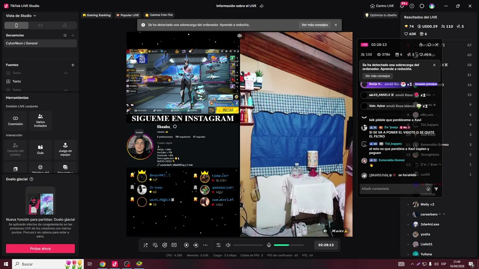Select the dual-screen lock layout mode

64,25
